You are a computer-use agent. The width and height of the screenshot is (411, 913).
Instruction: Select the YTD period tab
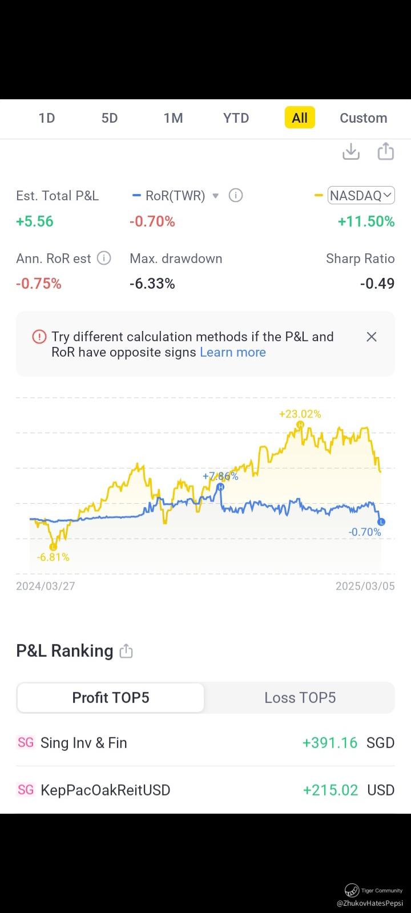[236, 118]
